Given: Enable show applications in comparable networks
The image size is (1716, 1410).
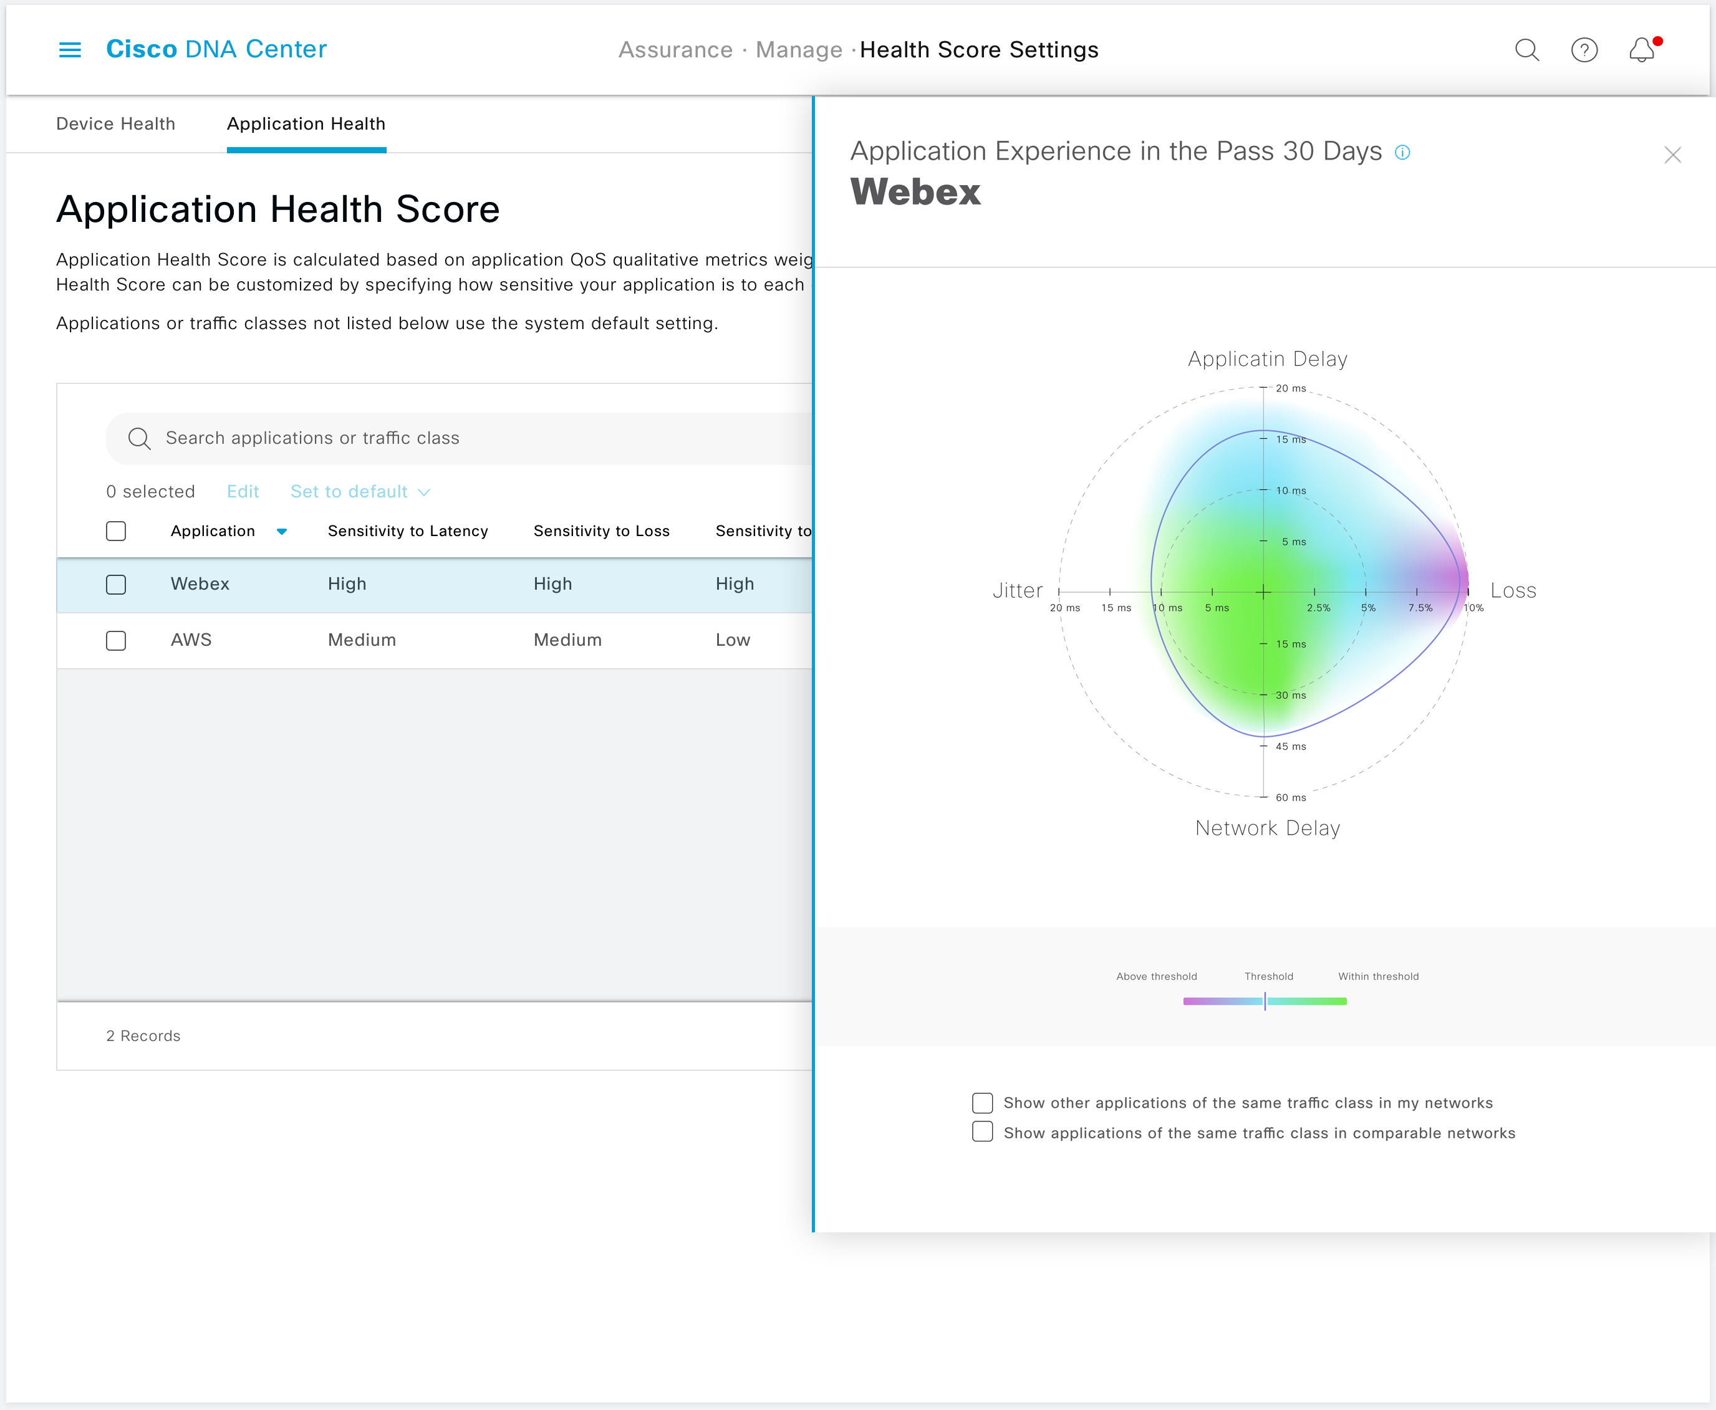Looking at the screenshot, I should [982, 1131].
